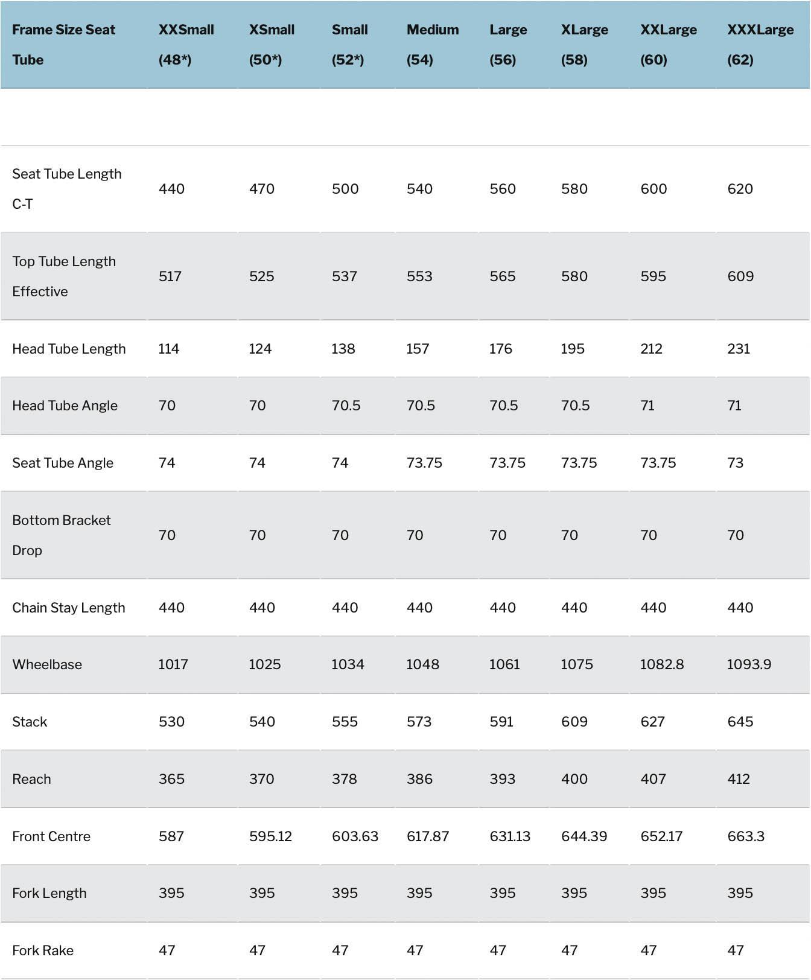
Task: Click the Frame Size Seat Tube header
Action: (63, 45)
